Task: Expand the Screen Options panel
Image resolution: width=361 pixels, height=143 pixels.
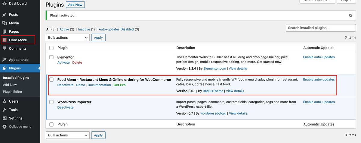Action: pyautogui.click(x=317, y=1)
